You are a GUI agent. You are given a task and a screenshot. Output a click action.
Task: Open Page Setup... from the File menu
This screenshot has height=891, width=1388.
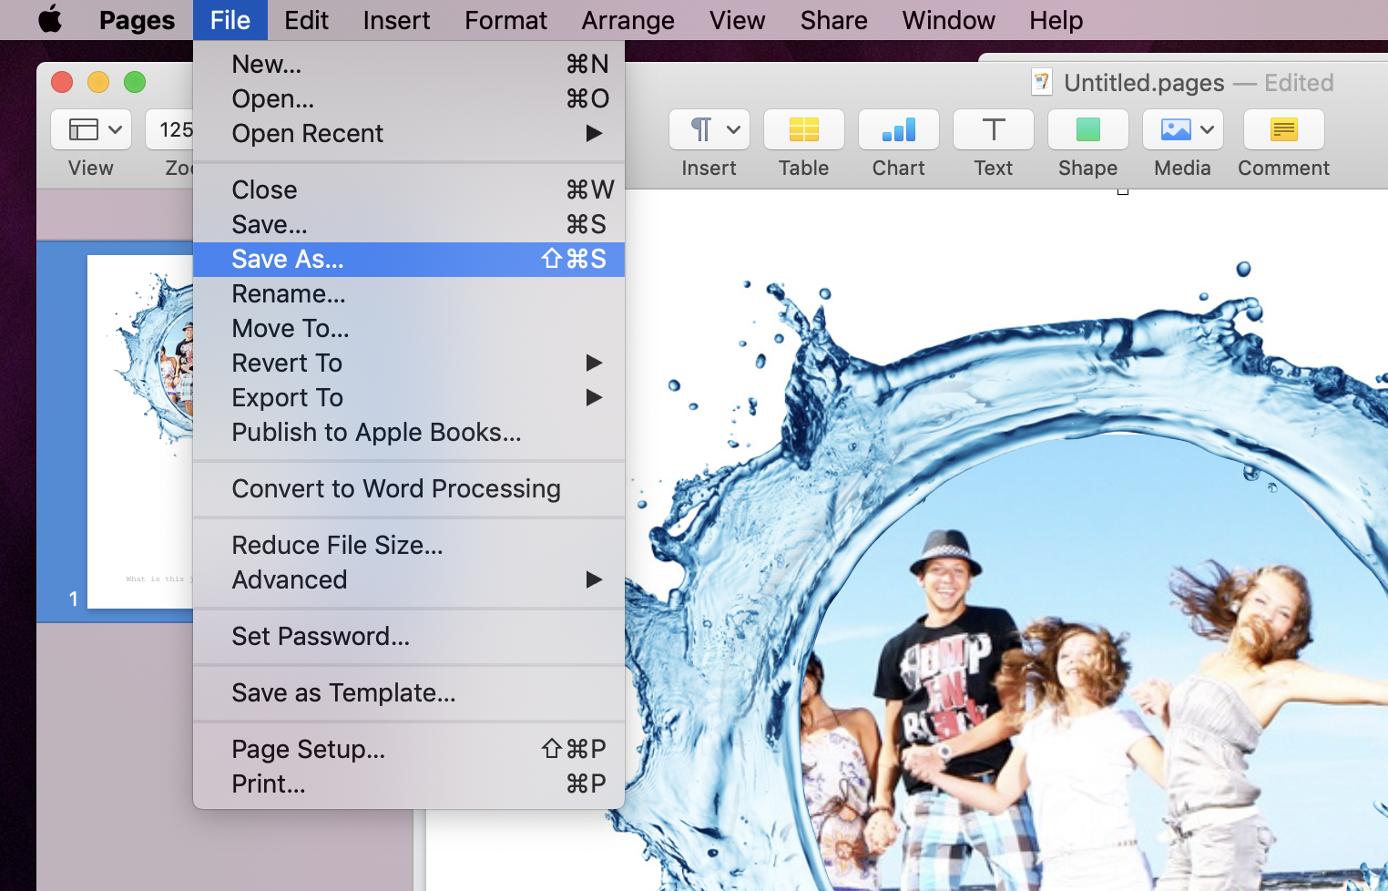point(409,749)
